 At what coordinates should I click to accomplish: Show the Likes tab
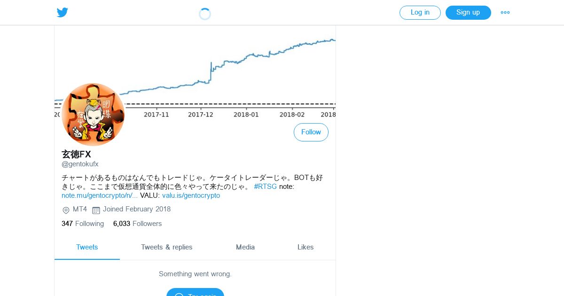point(305,247)
